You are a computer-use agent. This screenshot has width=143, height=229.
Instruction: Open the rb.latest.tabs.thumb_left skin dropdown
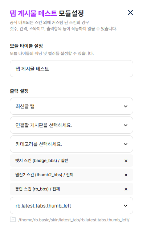point(71,206)
